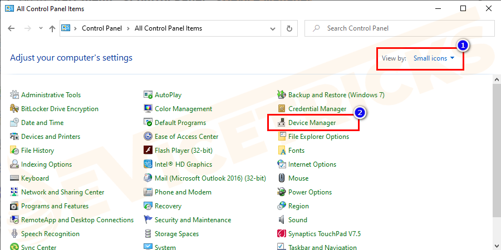Click the Intel HD Graphics icon

click(148, 164)
